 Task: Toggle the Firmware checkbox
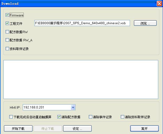click(x=7, y=15)
